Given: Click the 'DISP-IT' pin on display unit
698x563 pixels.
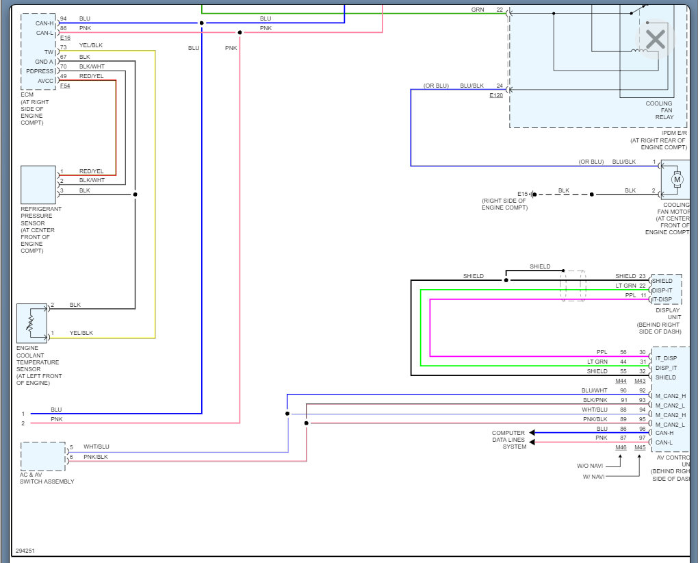Looking at the screenshot, I should coord(662,290).
